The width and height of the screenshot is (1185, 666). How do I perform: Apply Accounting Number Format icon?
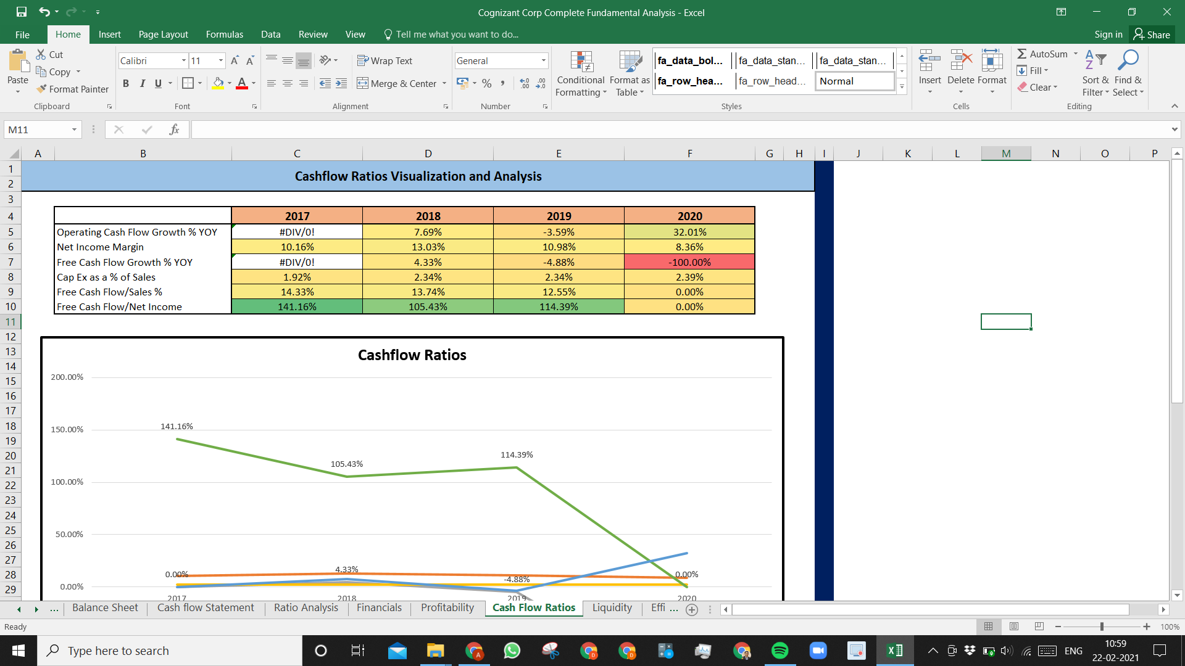(462, 83)
